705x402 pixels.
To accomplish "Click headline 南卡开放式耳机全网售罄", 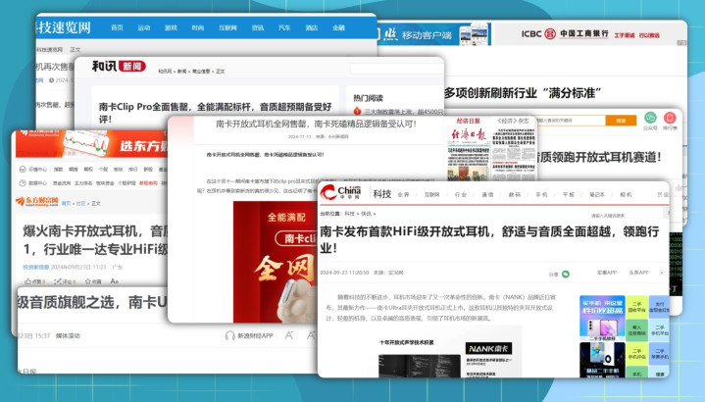I will click(317, 124).
